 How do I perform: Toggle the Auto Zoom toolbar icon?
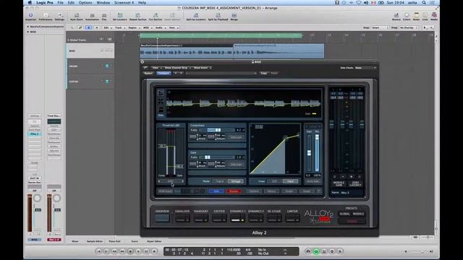(77, 16)
